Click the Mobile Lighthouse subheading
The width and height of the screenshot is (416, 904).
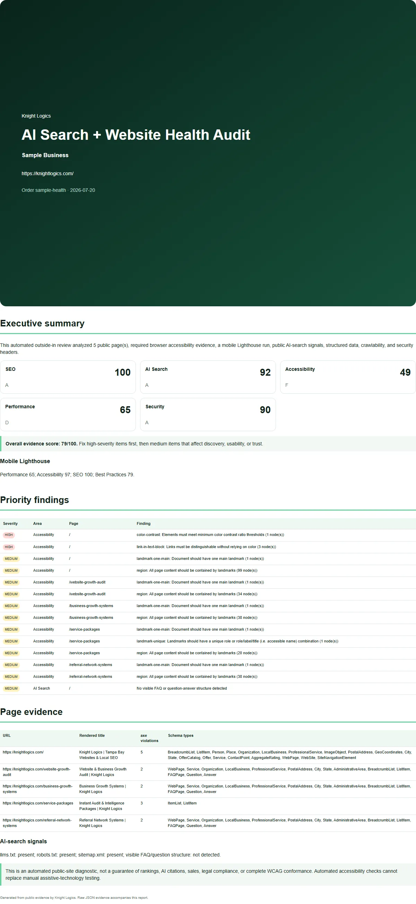(25, 461)
